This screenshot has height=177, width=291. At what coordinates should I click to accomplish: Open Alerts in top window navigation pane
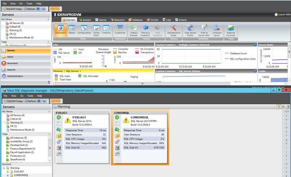(26, 57)
